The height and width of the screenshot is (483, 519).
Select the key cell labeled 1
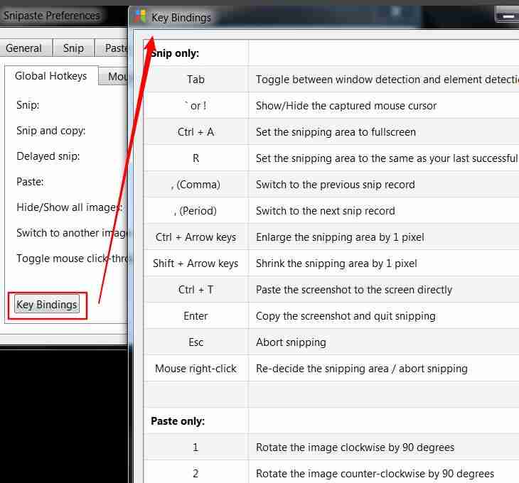click(196, 447)
